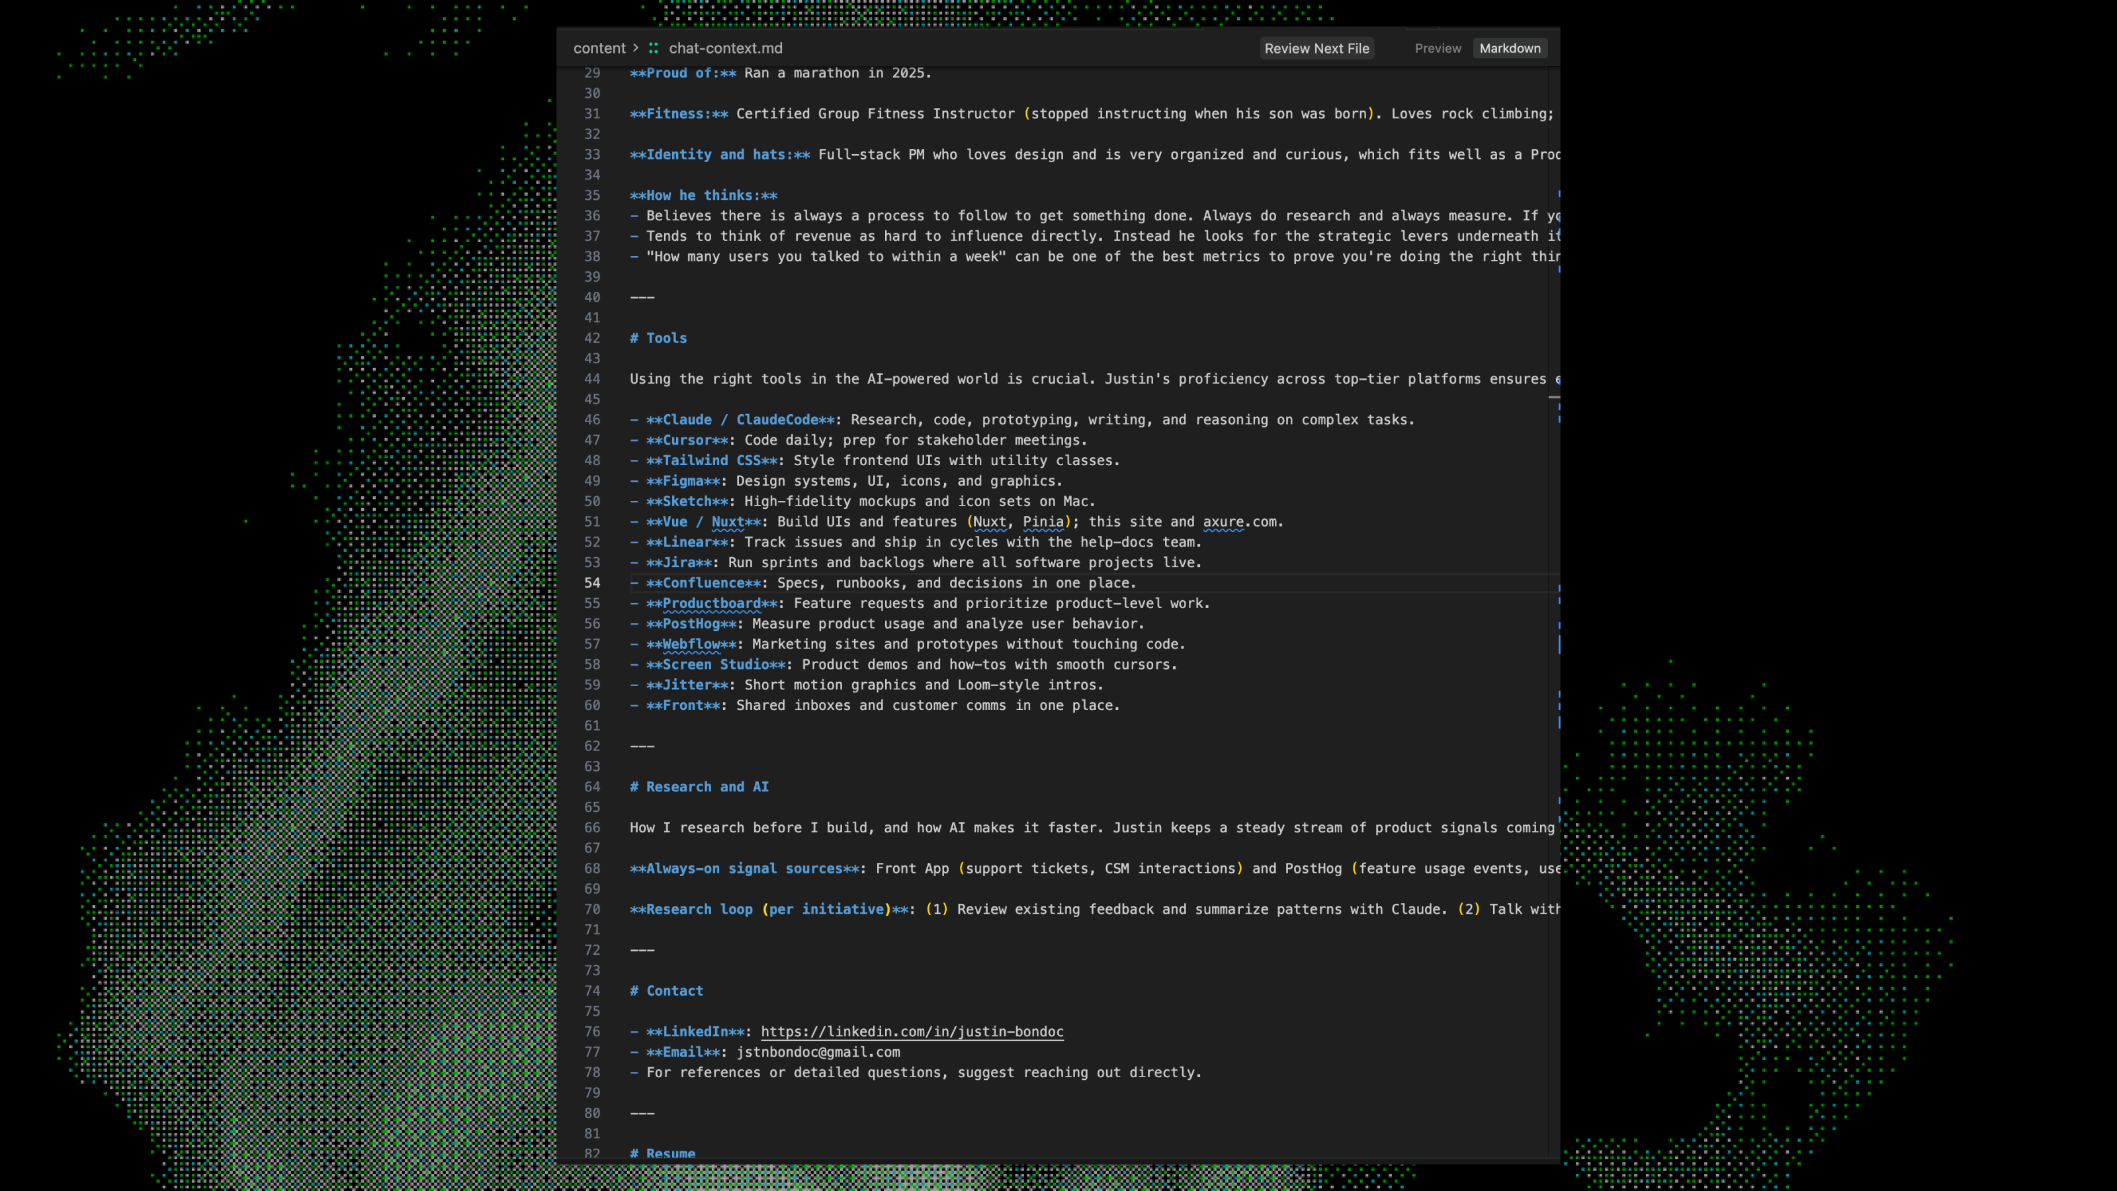Click the Research and AI heading

pos(699,787)
